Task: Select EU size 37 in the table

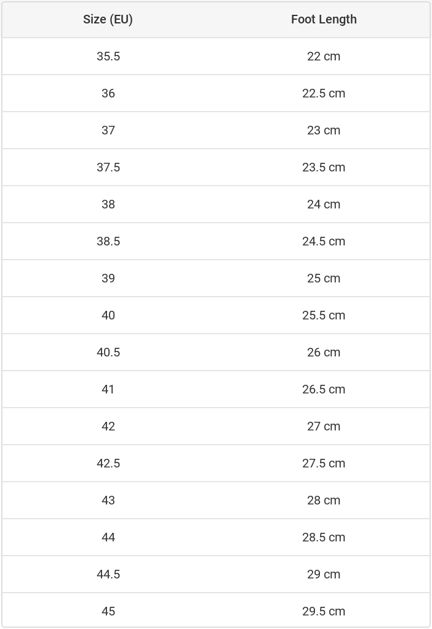Action: click(x=108, y=130)
